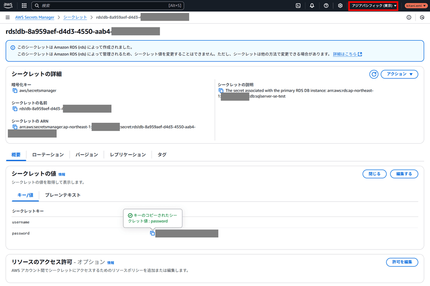Switch to プレーンテキスト tab

coord(63,195)
